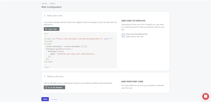Click the 'Web Configuration' page heading
This screenshot has height=102, width=211.
(x=51, y=7)
